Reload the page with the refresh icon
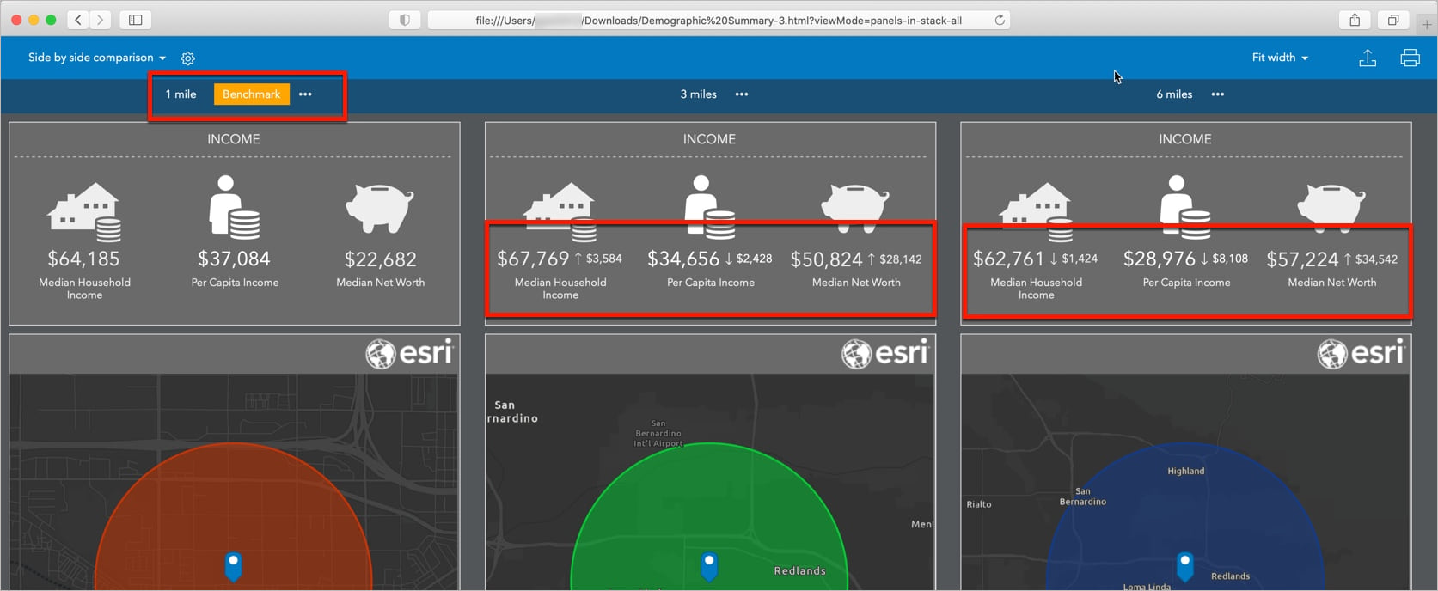The height and width of the screenshot is (591, 1438). (1000, 20)
